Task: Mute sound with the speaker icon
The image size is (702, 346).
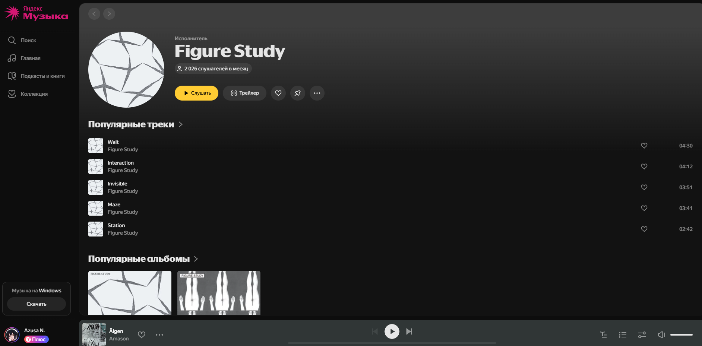Action: (x=661, y=335)
